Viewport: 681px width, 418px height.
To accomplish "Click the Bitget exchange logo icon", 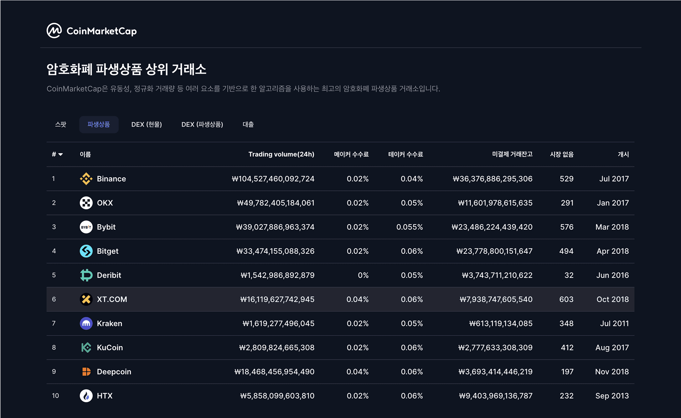I will [86, 251].
